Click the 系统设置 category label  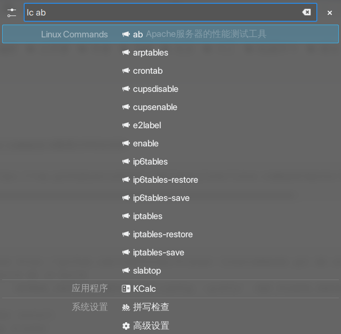90,307
